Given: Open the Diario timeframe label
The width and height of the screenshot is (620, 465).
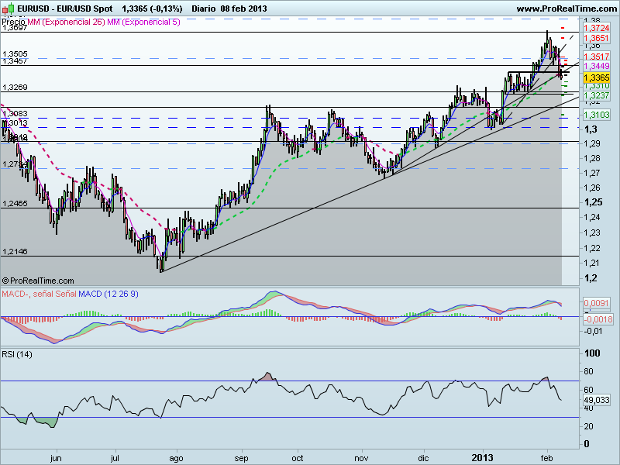Looking at the screenshot, I should click(204, 9).
